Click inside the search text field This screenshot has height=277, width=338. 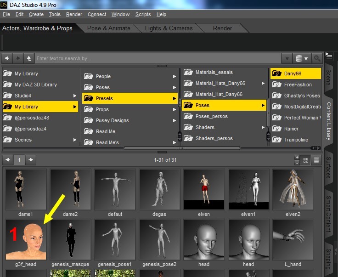tap(158, 58)
